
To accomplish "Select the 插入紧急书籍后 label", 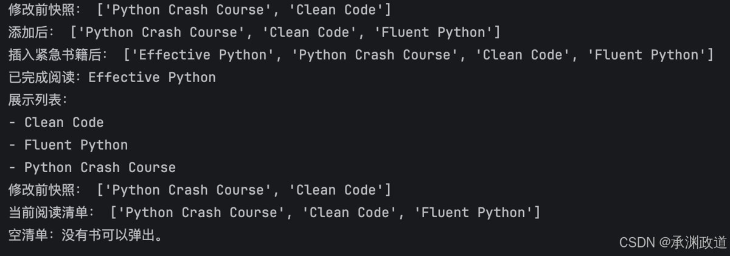I will [x=54, y=55].
